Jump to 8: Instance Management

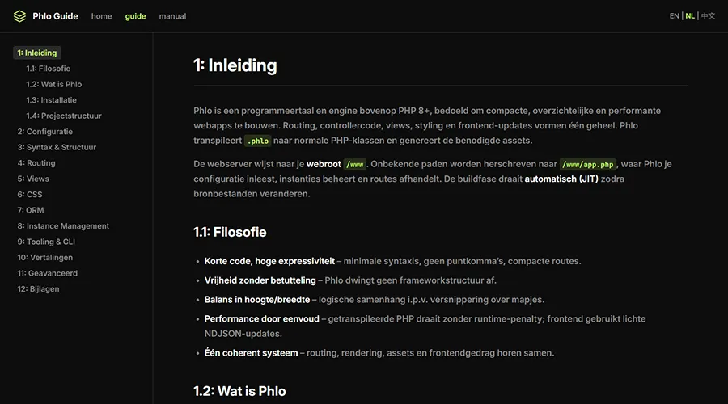(x=63, y=226)
